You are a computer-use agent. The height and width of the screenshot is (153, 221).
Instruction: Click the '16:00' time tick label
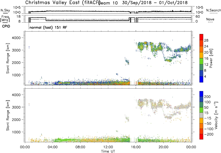coord(136,147)
